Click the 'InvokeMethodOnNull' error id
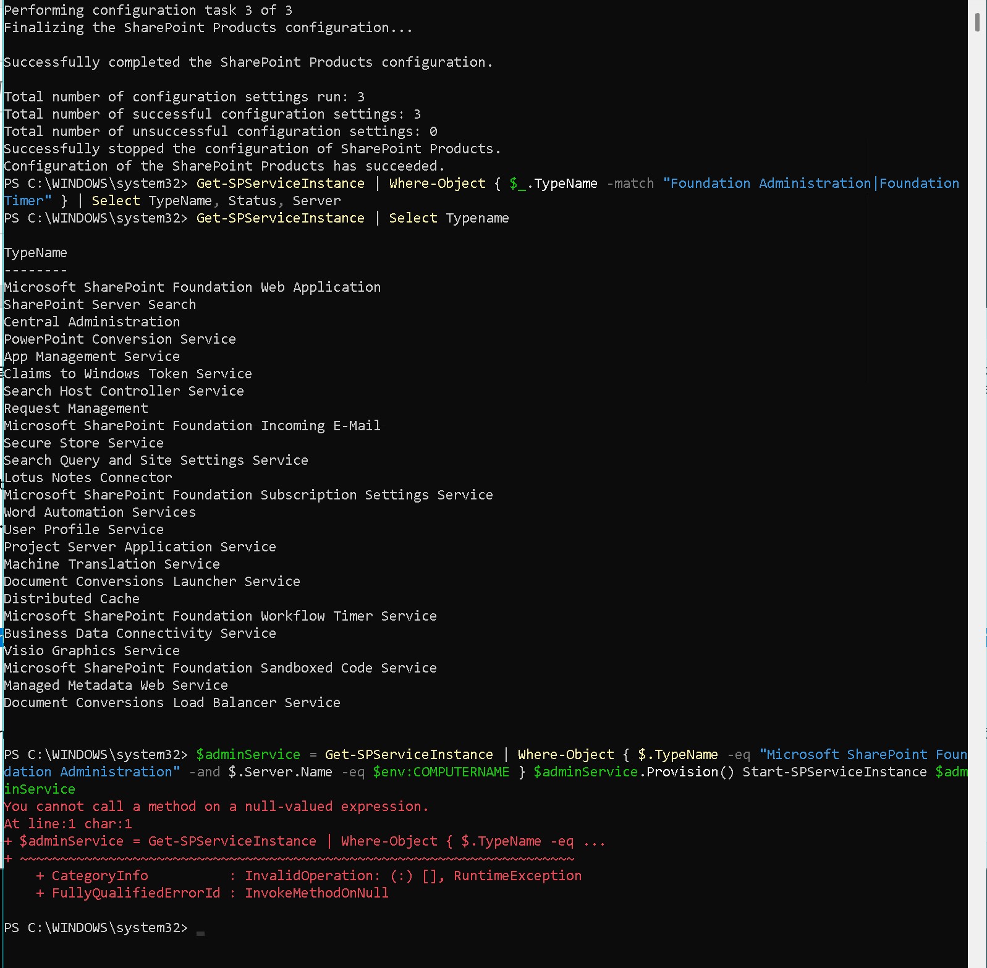The height and width of the screenshot is (968, 987). click(x=317, y=893)
